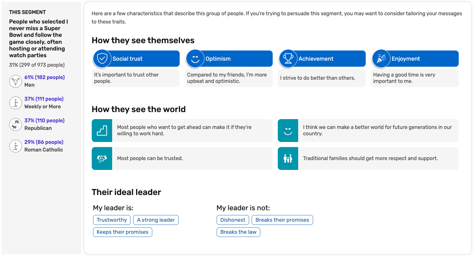Open the 61% (182 people) Men link
The width and height of the screenshot is (474, 256).
(45, 77)
